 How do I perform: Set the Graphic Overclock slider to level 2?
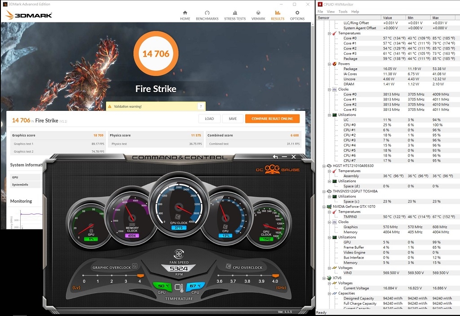(112, 276)
